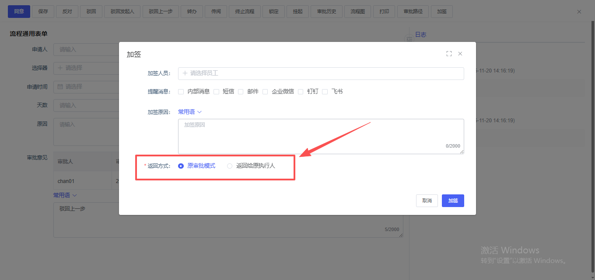Expand 常用语 dropdown next to 加签原因
The width and height of the screenshot is (595, 280).
(x=190, y=112)
